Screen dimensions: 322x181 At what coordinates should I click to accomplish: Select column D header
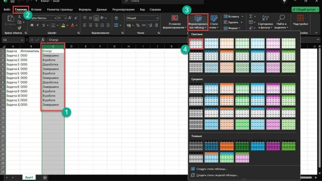pyautogui.click(x=72, y=46)
